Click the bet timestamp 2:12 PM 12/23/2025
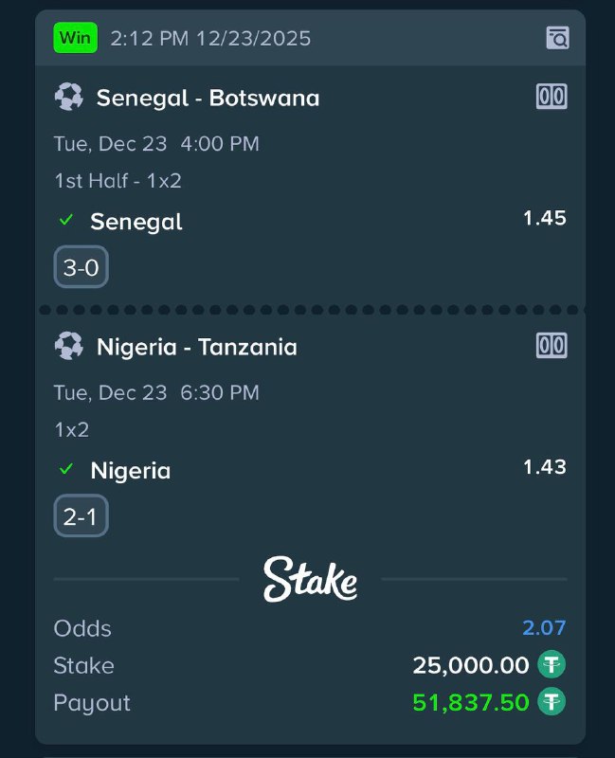This screenshot has width=615, height=758. (210, 38)
